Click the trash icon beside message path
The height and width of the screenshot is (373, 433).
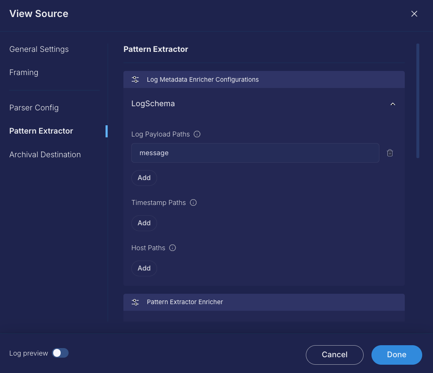(390, 153)
